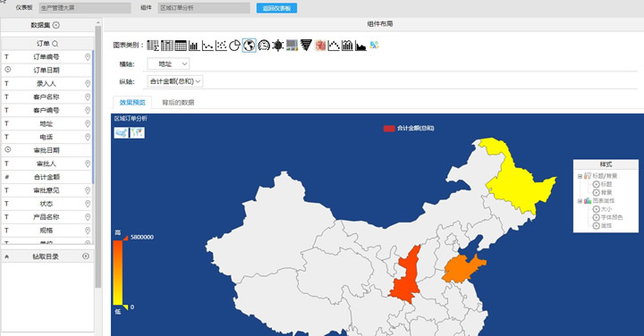
Task: Open the 纵轴 合计金额(总和) dropdown
Action: 175,81
